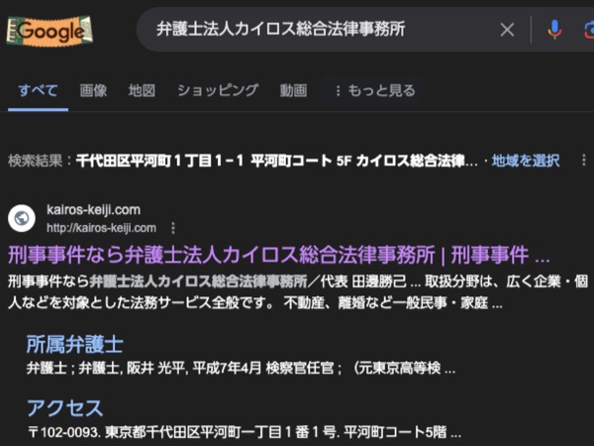
Task: Click the kairos-keiji.com globe favicon
Action: pyautogui.click(x=22, y=218)
